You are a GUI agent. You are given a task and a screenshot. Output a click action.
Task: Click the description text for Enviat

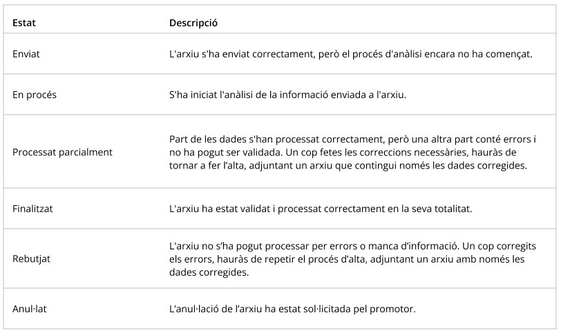[350, 54]
